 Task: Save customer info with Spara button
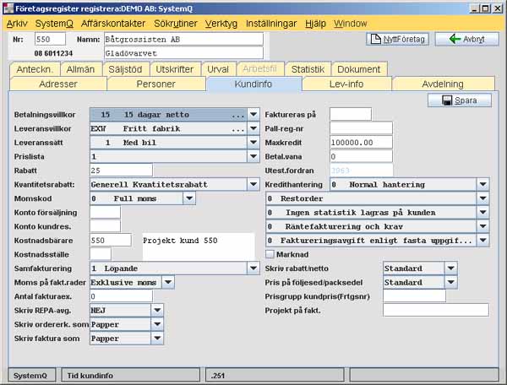click(x=460, y=100)
